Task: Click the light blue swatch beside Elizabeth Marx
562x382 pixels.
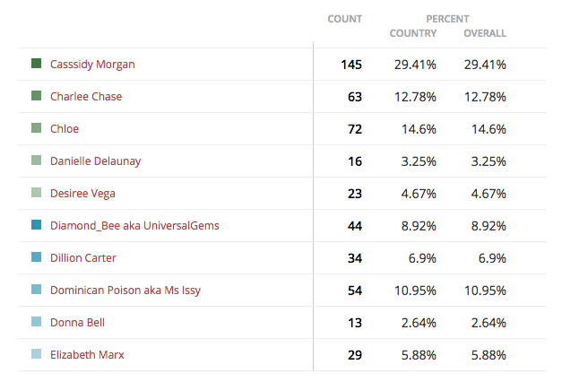Action: 36,354
